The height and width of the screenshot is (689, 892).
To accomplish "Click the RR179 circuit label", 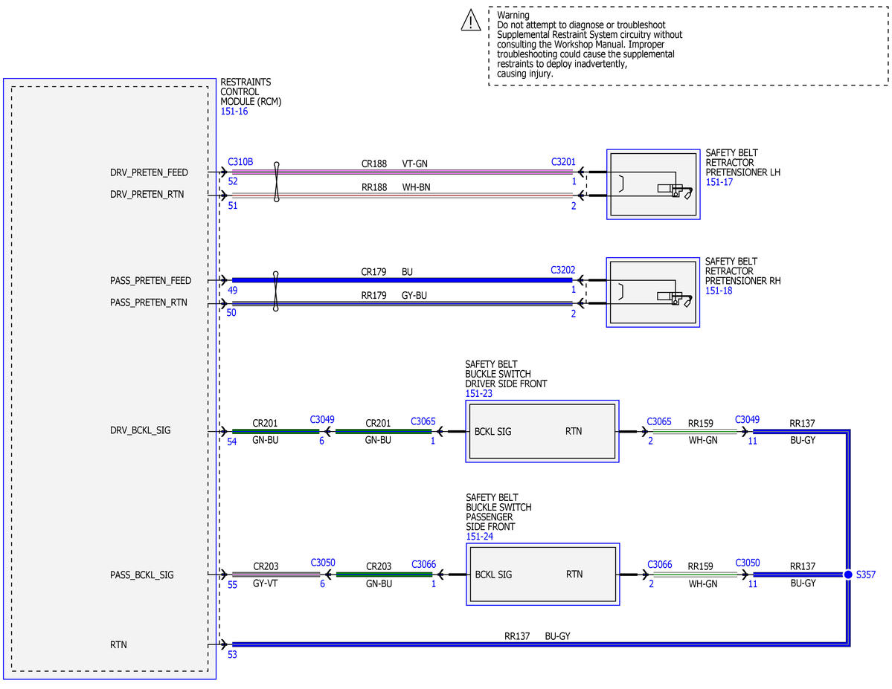I will coord(373,296).
